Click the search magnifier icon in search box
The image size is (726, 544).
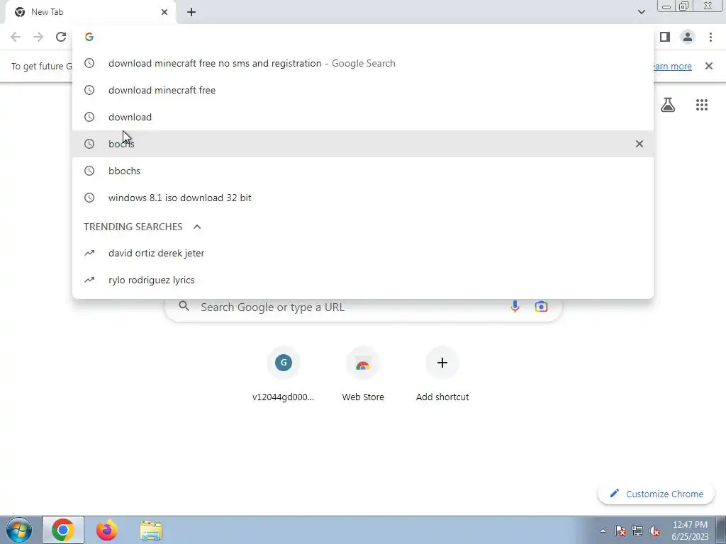(184, 306)
